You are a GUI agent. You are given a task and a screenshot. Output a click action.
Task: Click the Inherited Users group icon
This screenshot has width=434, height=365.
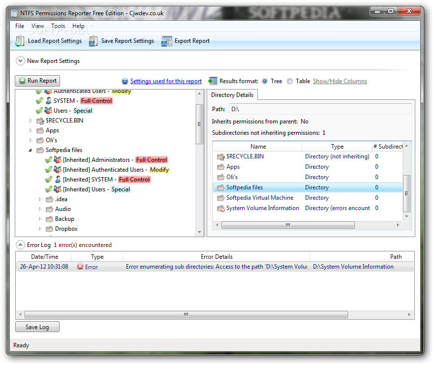click(58, 189)
